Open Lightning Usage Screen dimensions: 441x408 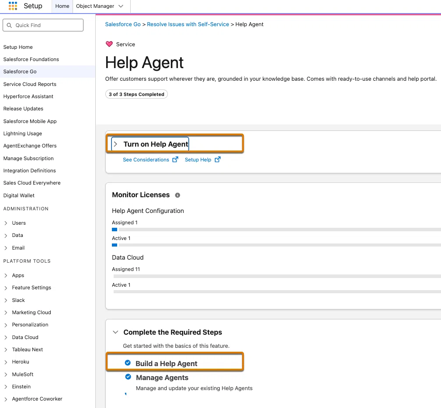tap(22, 134)
